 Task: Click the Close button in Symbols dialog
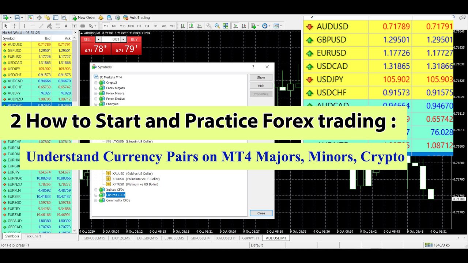click(261, 213)
